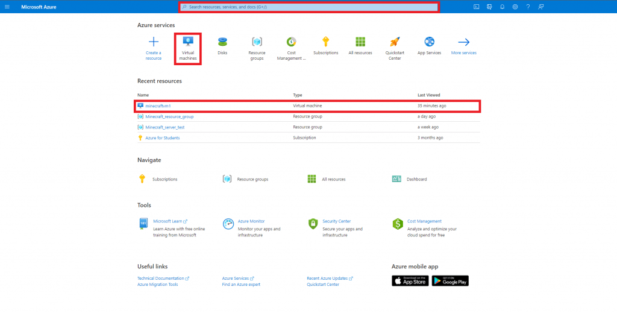
Task: Open the All resources grid icon
Action: [x=360, y=42]
